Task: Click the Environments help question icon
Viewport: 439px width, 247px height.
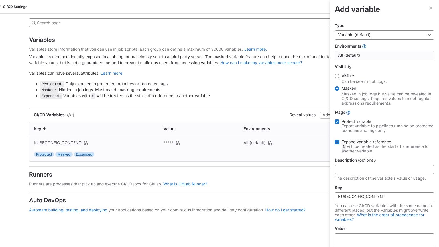Action: [x=364, y=46]
